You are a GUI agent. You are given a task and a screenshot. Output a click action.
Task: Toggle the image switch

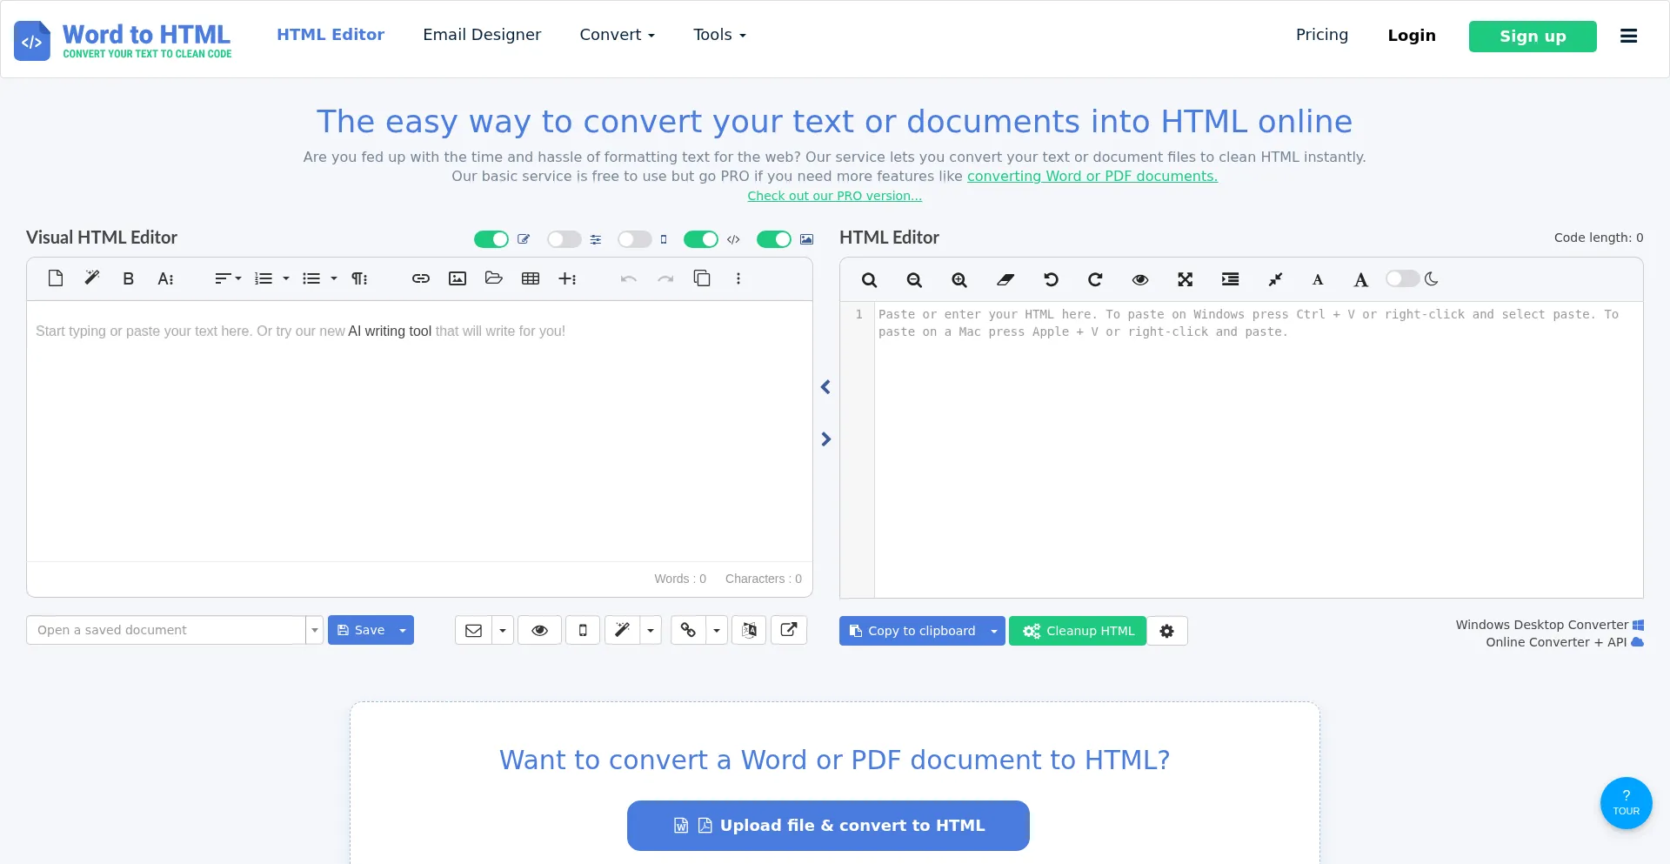[774, 239]
